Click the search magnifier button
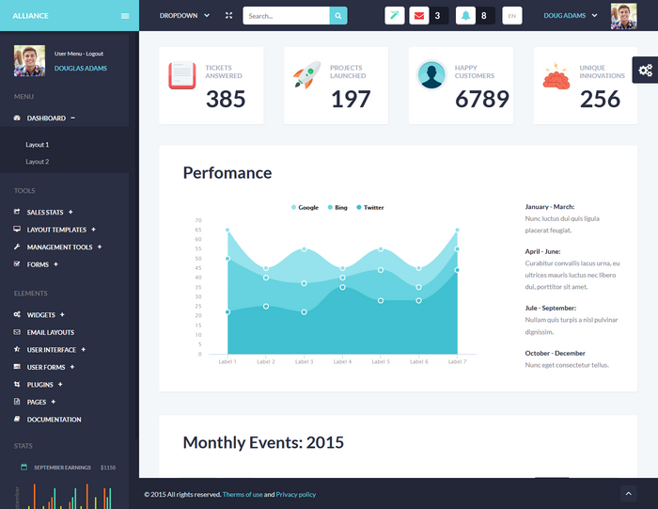 (x=338, y=16)
